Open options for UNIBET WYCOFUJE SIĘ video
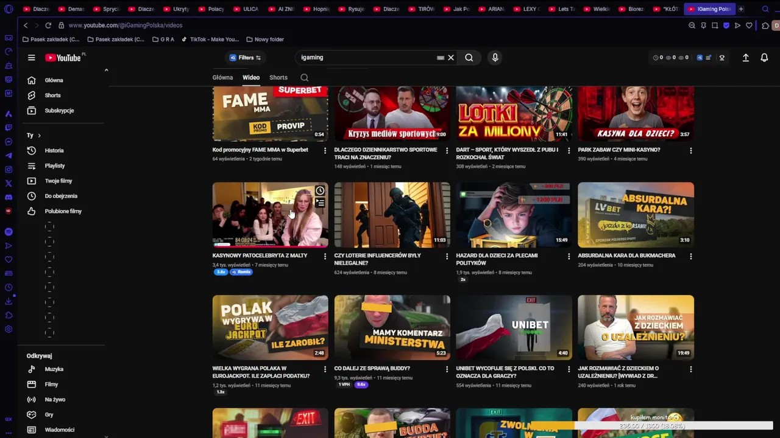The width and height of the screenshot is (780, 438). (569, 369)
